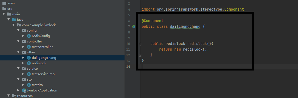Viewport: 298px width, 98px height.
Task: Expand the redislock class arrow in tree
Action: point(23,63)
